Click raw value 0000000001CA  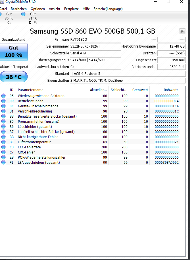tap(167, 106)
